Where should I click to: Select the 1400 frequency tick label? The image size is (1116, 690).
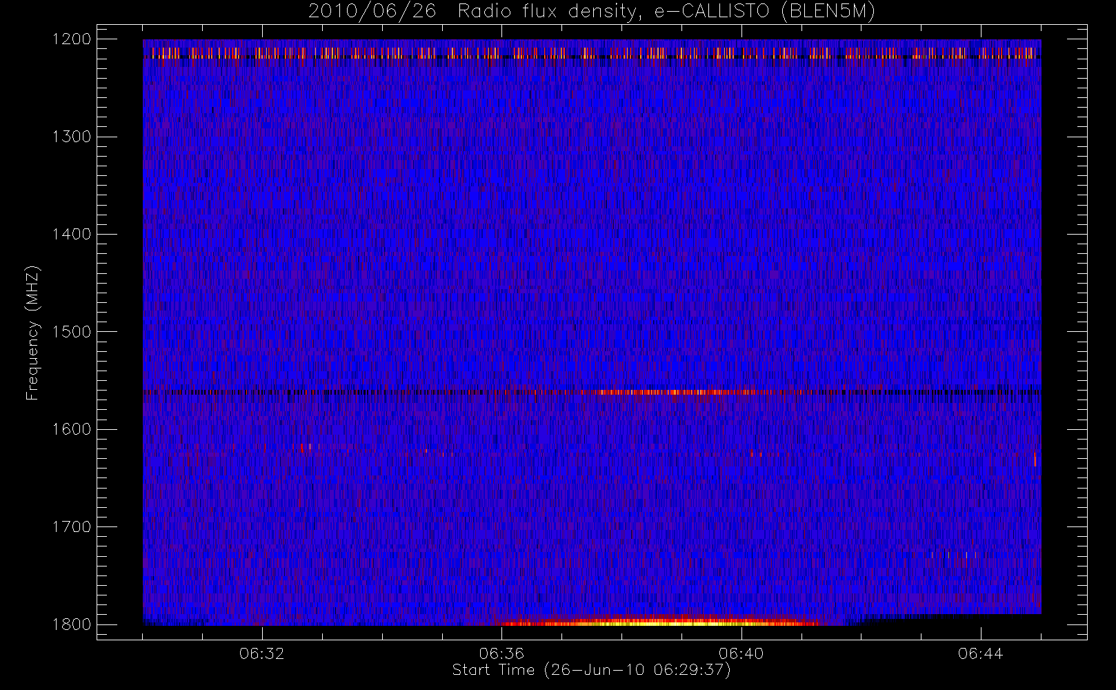point(72,235)
